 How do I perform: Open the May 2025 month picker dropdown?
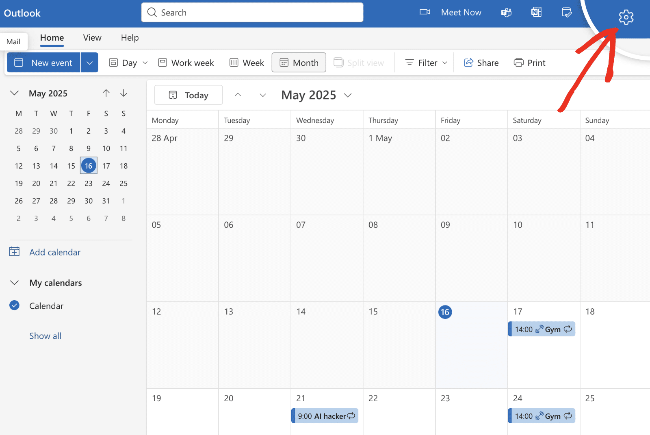click(348, 95)
